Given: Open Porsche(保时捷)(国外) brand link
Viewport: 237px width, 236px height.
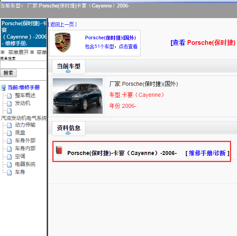Looking at the screenshot, I should coord(111,38).
